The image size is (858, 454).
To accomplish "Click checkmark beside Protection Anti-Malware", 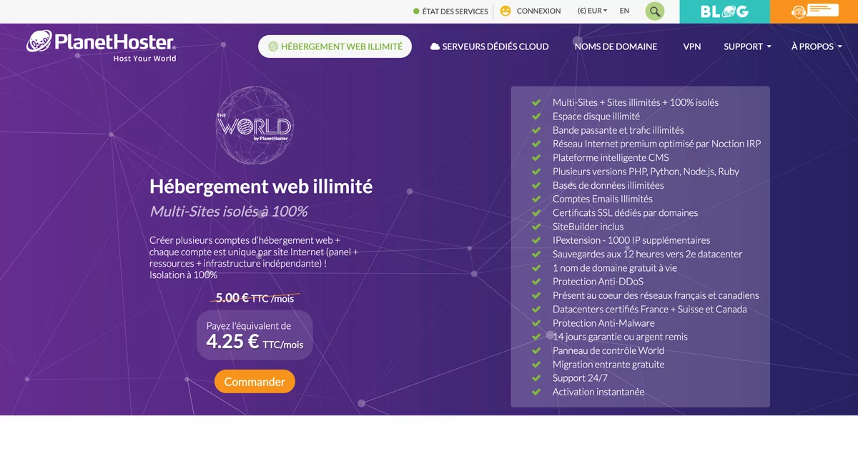I will [x=536, y=323].
